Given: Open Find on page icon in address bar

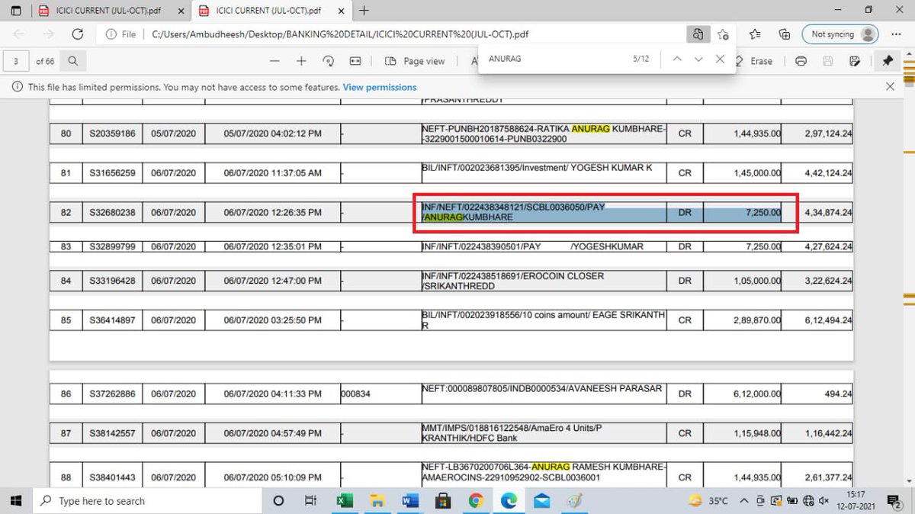Looking at the screenshot, I should coord(697,34).
